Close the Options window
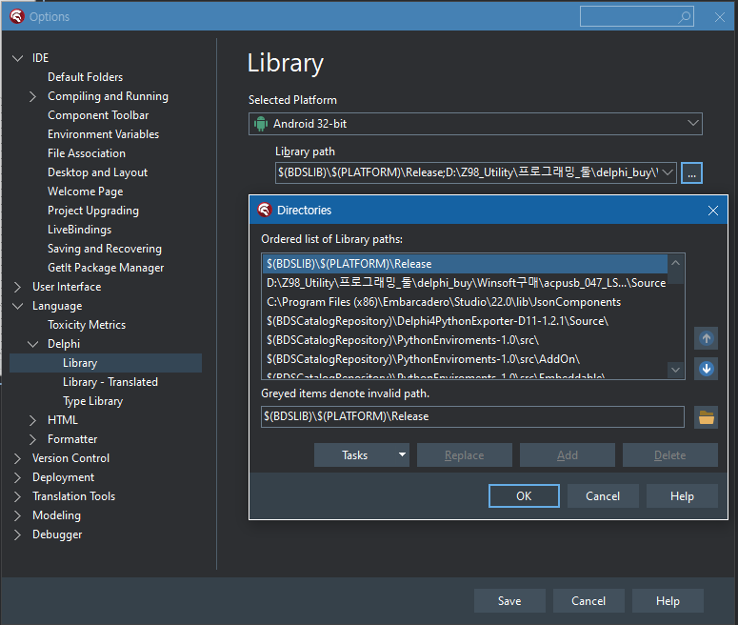Screen dimensions: 738x625 click(x=719, y=17)
